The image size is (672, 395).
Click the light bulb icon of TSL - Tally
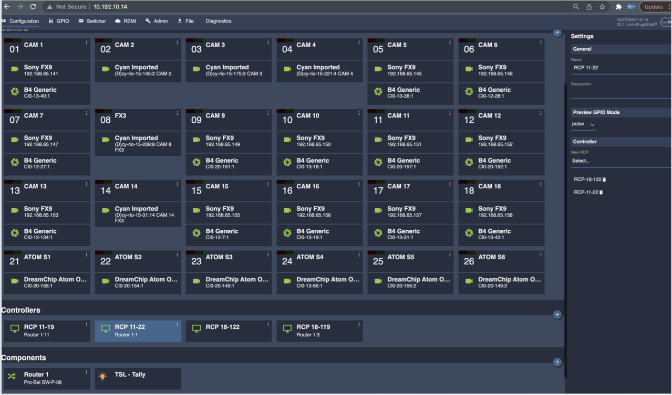(102, 376)
